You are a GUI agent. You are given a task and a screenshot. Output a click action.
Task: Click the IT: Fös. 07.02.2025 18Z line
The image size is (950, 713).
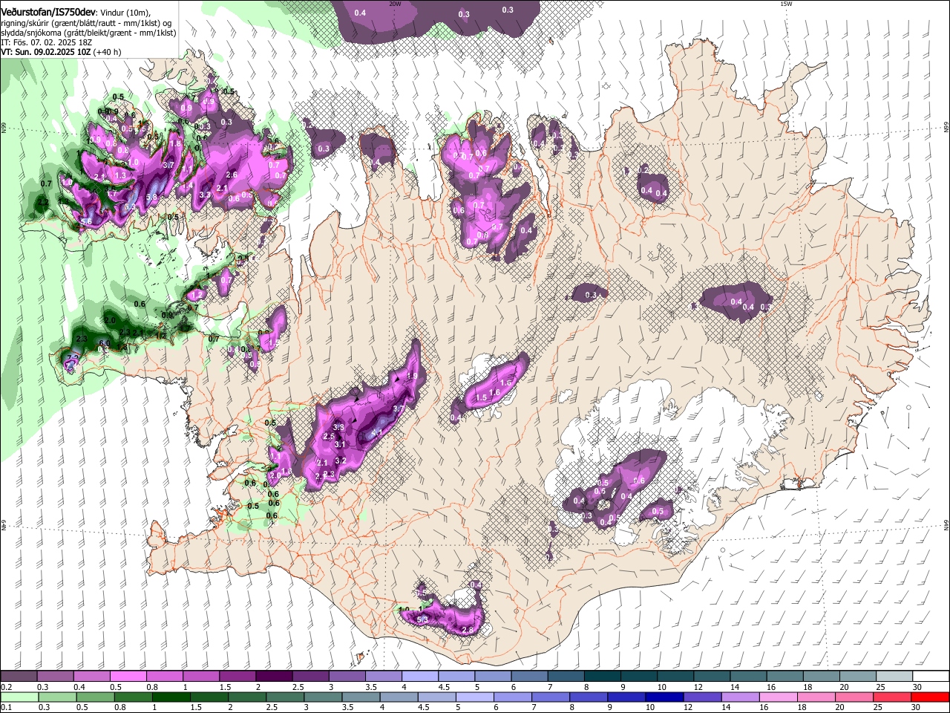(46, 42)
